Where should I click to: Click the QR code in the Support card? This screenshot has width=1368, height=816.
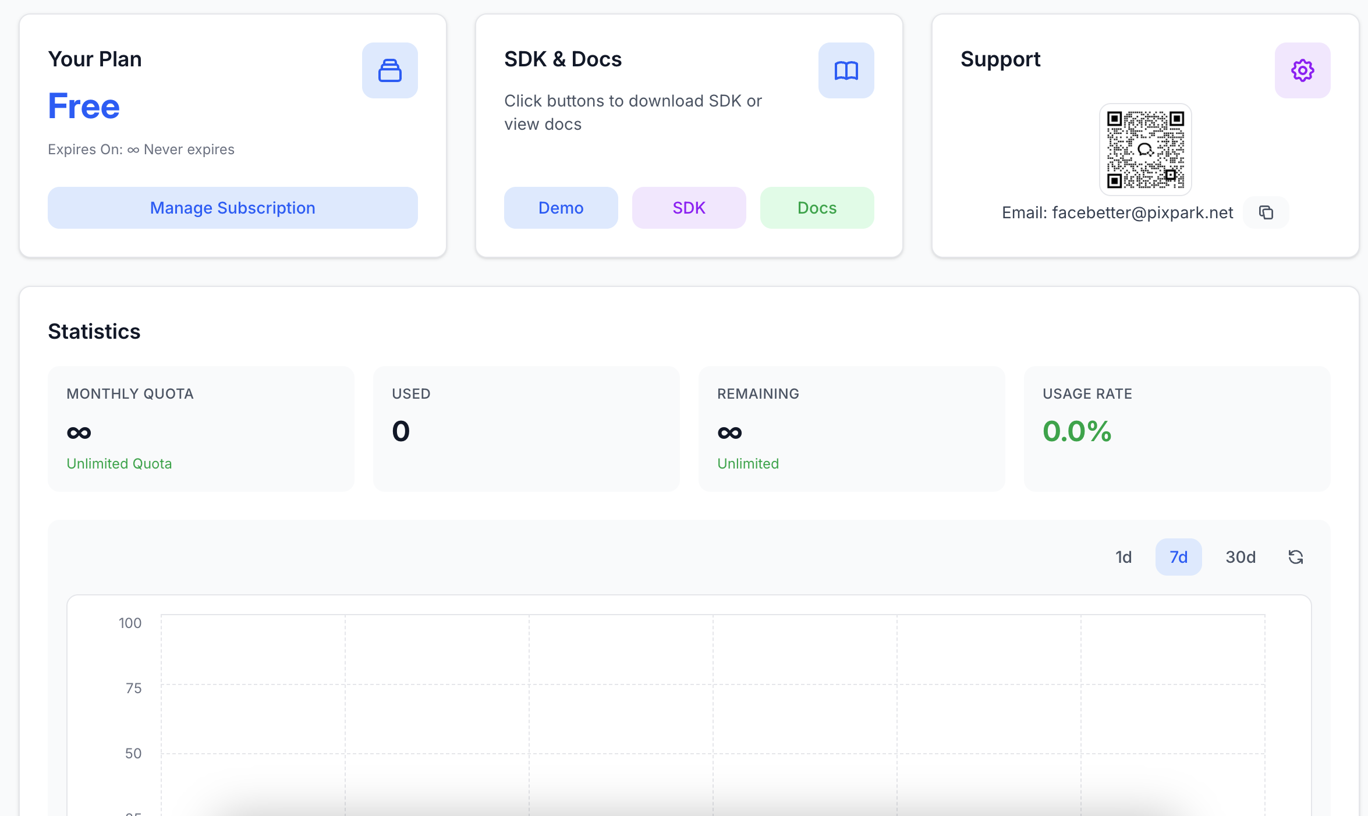1145,149
